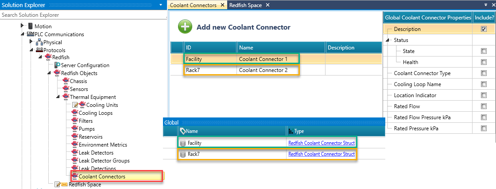Collapse the Thermal Equipment node
The image size is (496, 189).
58,97
